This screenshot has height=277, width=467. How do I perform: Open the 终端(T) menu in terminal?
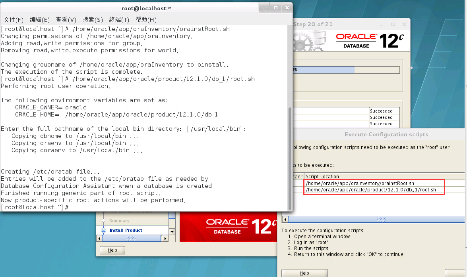(119, 19)
